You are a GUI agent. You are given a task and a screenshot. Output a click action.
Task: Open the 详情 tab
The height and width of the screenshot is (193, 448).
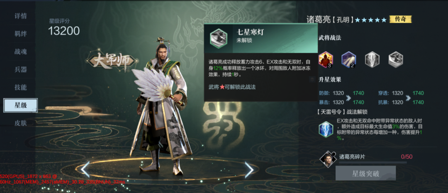tap(21, 16)
